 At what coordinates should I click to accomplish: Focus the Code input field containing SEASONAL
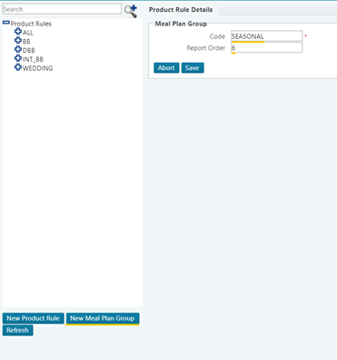(x=266, y=36)
